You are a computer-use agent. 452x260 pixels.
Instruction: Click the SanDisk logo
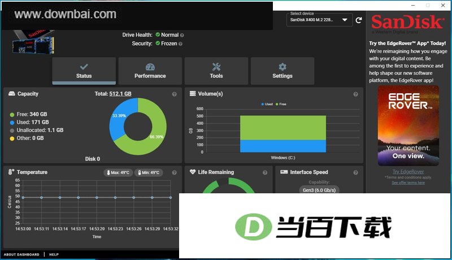(x=407, y=22)
